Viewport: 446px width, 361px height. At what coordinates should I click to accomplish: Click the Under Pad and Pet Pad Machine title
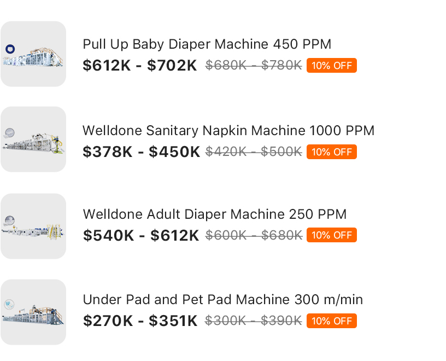(222, 300)
